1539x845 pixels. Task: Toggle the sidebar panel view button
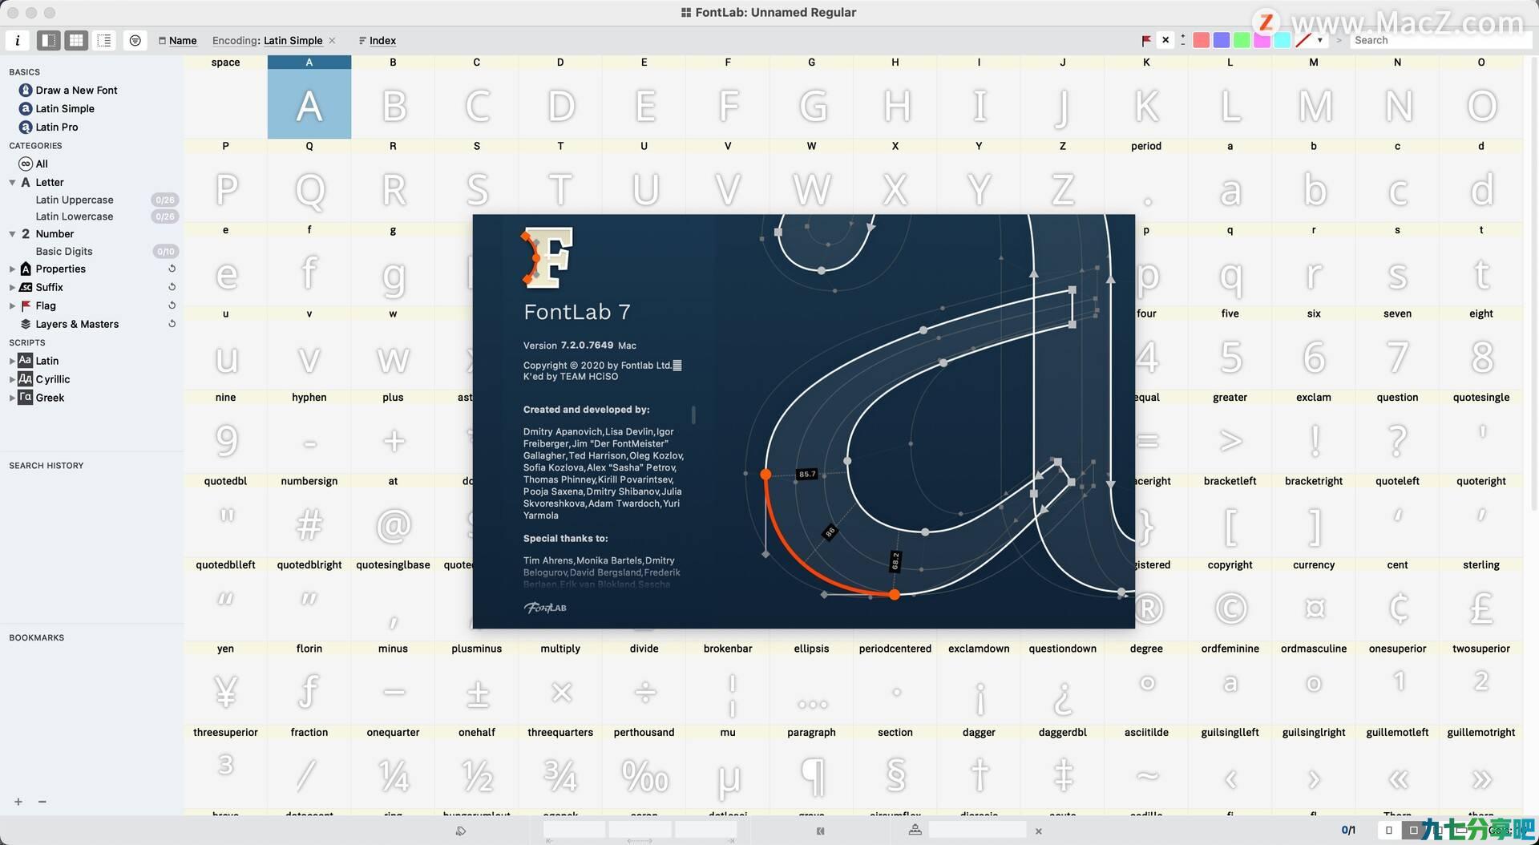pos(49,40)
